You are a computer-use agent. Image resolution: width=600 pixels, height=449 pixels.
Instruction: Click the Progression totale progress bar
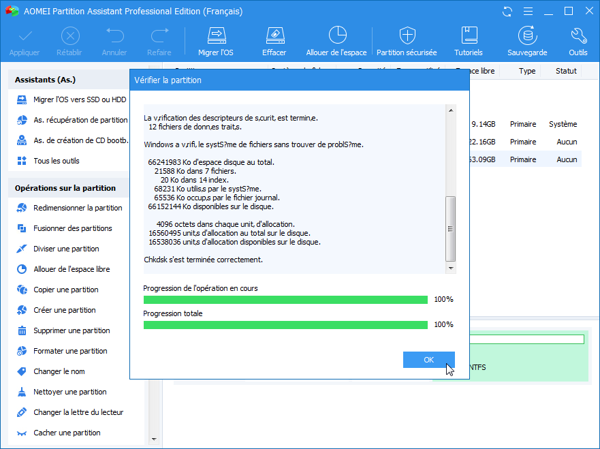pos(285,324)
